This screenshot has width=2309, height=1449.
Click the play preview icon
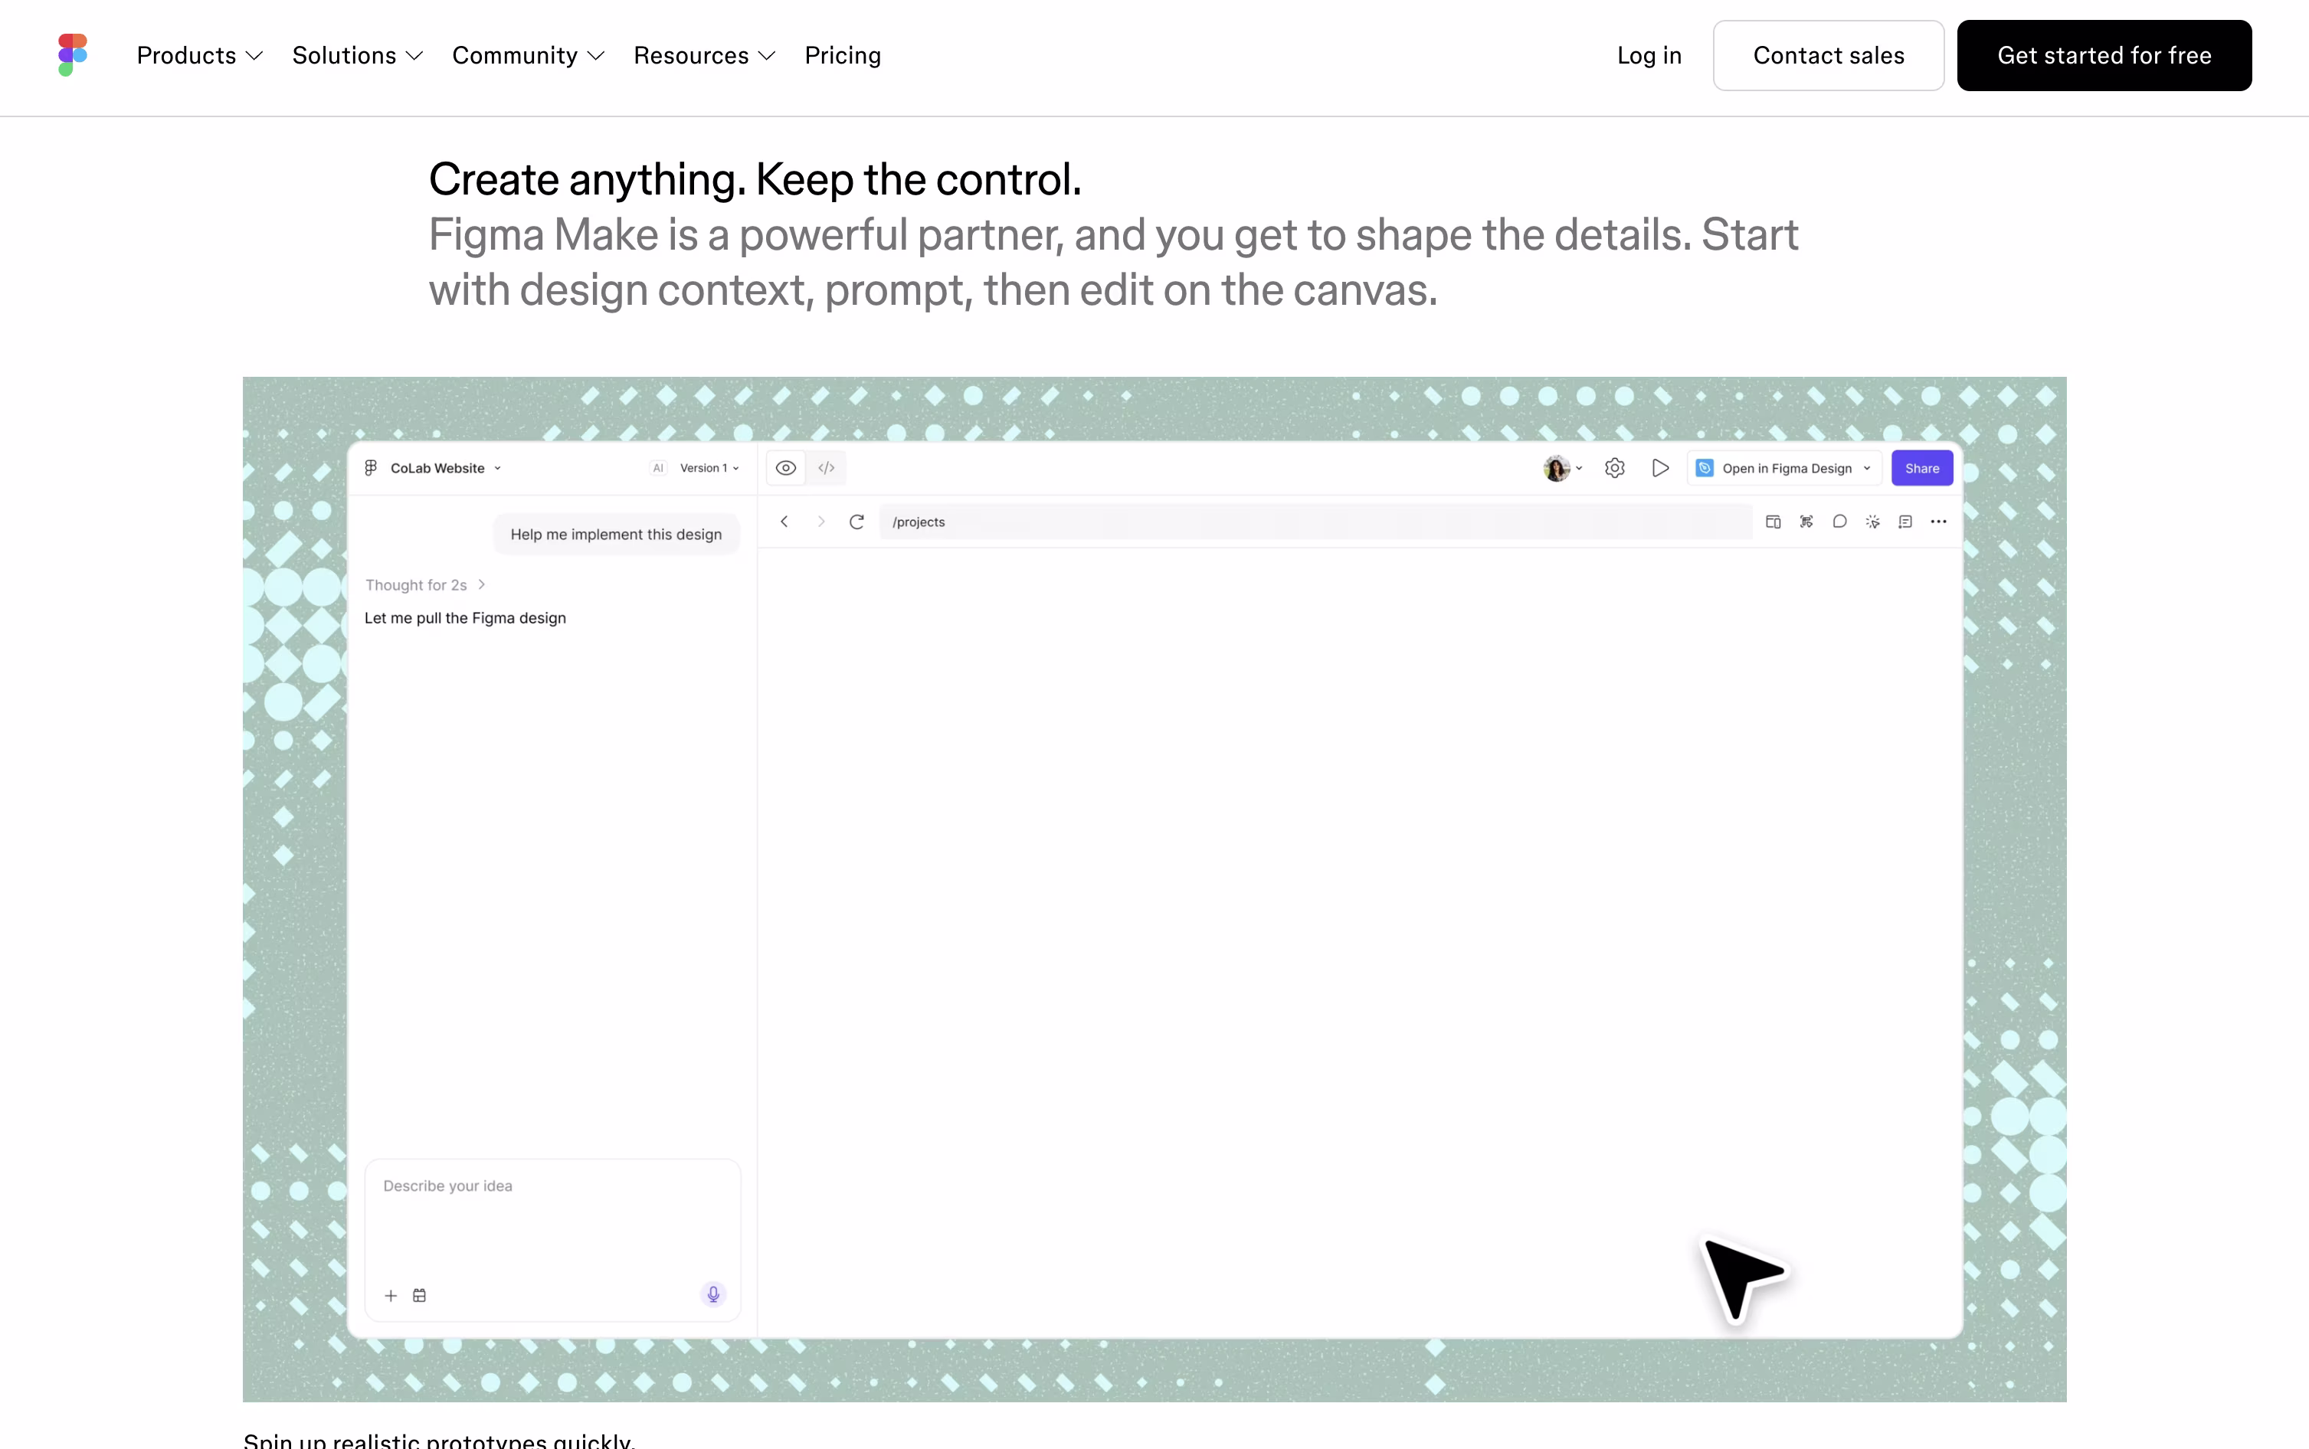pyautogui.click(x=1660, y=468)
